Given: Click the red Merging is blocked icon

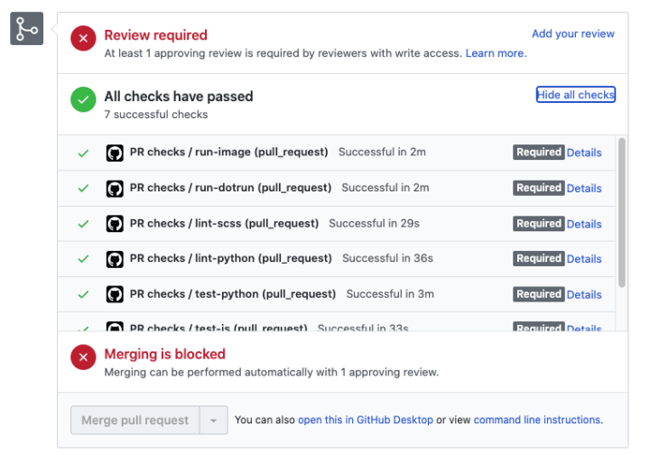Looking at the screenshot, I should [x=84, y=357].
